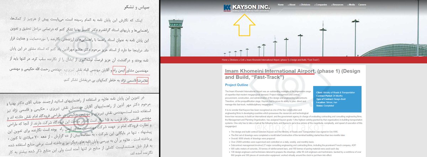Follow the Divisions breadcrumb link
Screen dimensions: 427x157
click(234, 60)
